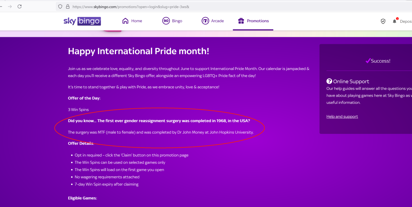Select the Bingo menu item
The image size is (412, 207).
click(x=172, y=21)
